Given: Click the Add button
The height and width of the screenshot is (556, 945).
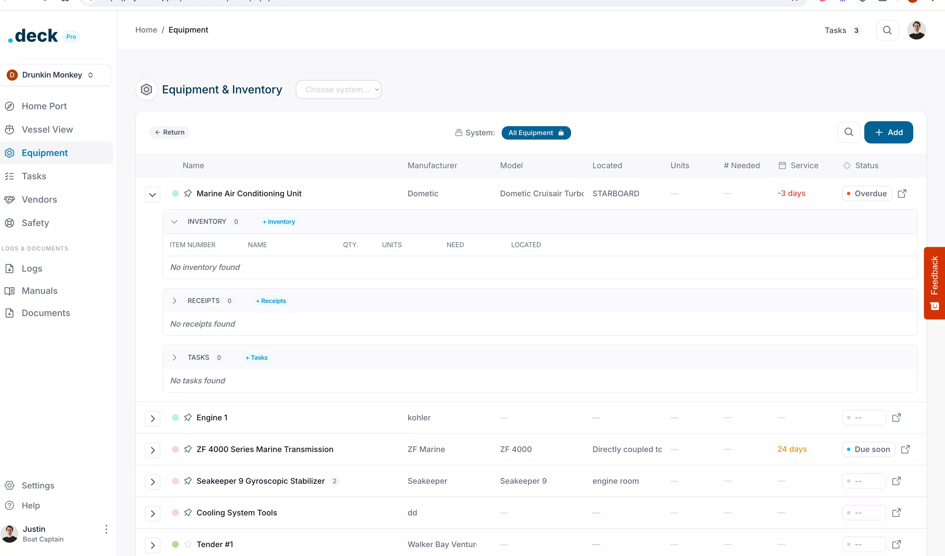Looking at the screenshot, I should pyautogui.click(x=888, y=132).
